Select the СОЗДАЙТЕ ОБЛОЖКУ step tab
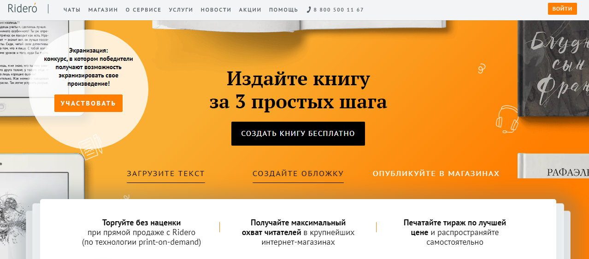Viewport: 589px width, 259px height. (x=298, y=174)
